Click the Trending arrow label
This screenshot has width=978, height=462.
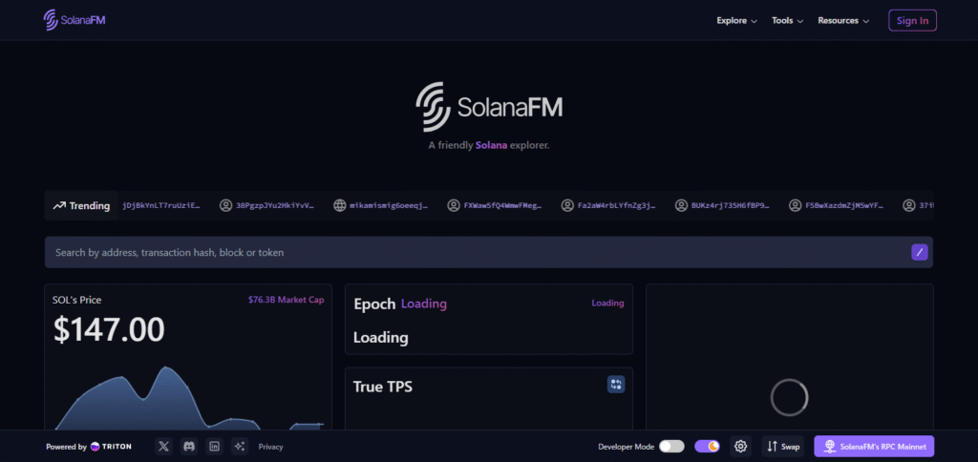[x=81, y=206]
